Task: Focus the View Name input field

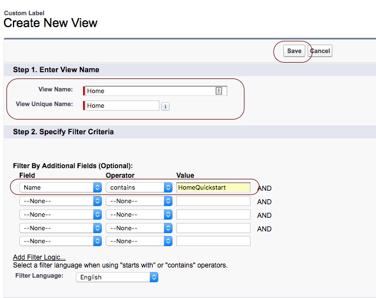Action: point(156,91)
